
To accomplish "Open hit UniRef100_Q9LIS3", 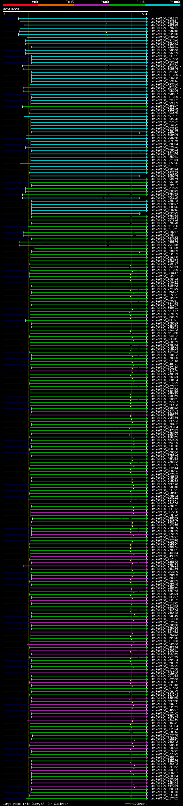I will pyautogui.click(x=164, y=19).
